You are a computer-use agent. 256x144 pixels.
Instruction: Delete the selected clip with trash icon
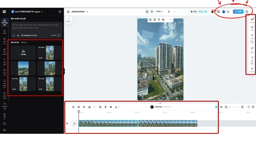point(73,107)
